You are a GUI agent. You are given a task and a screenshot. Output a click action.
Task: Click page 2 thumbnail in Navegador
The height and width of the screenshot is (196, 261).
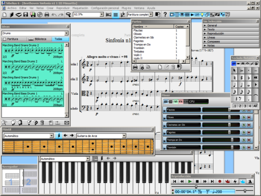[x=29, y=182]
